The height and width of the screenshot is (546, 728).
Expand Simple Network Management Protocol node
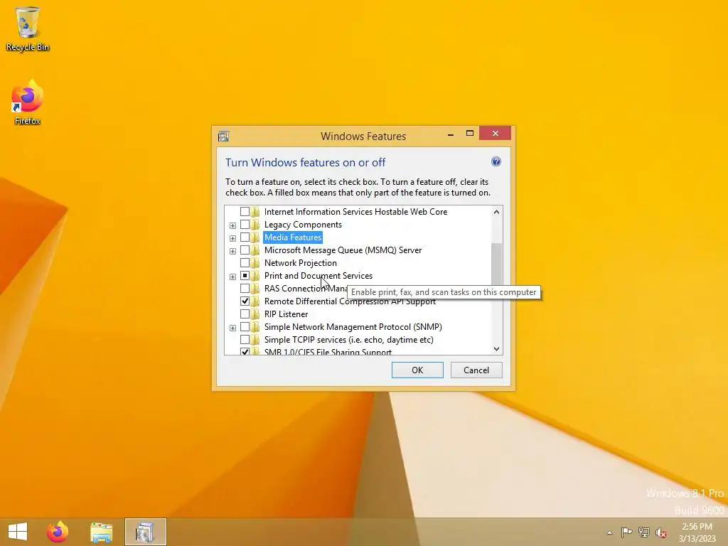pyautogui.click(x=232, y=328)
